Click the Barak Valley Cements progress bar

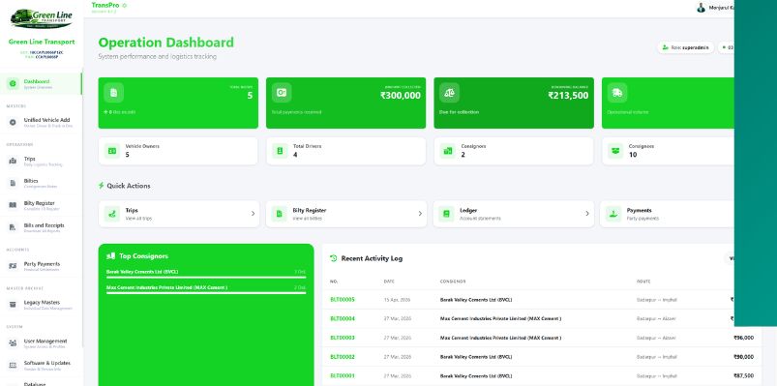coord(206,278)
